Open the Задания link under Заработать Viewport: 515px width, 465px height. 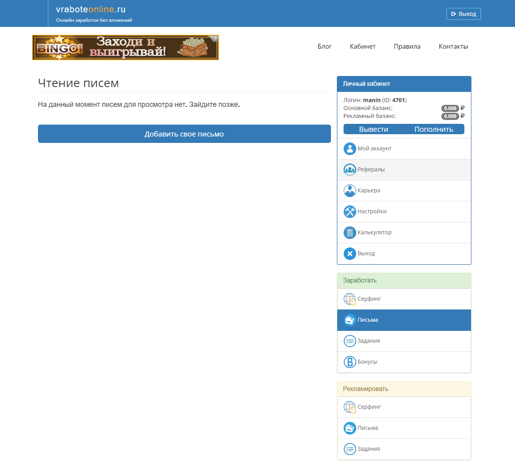click(404, 341)
